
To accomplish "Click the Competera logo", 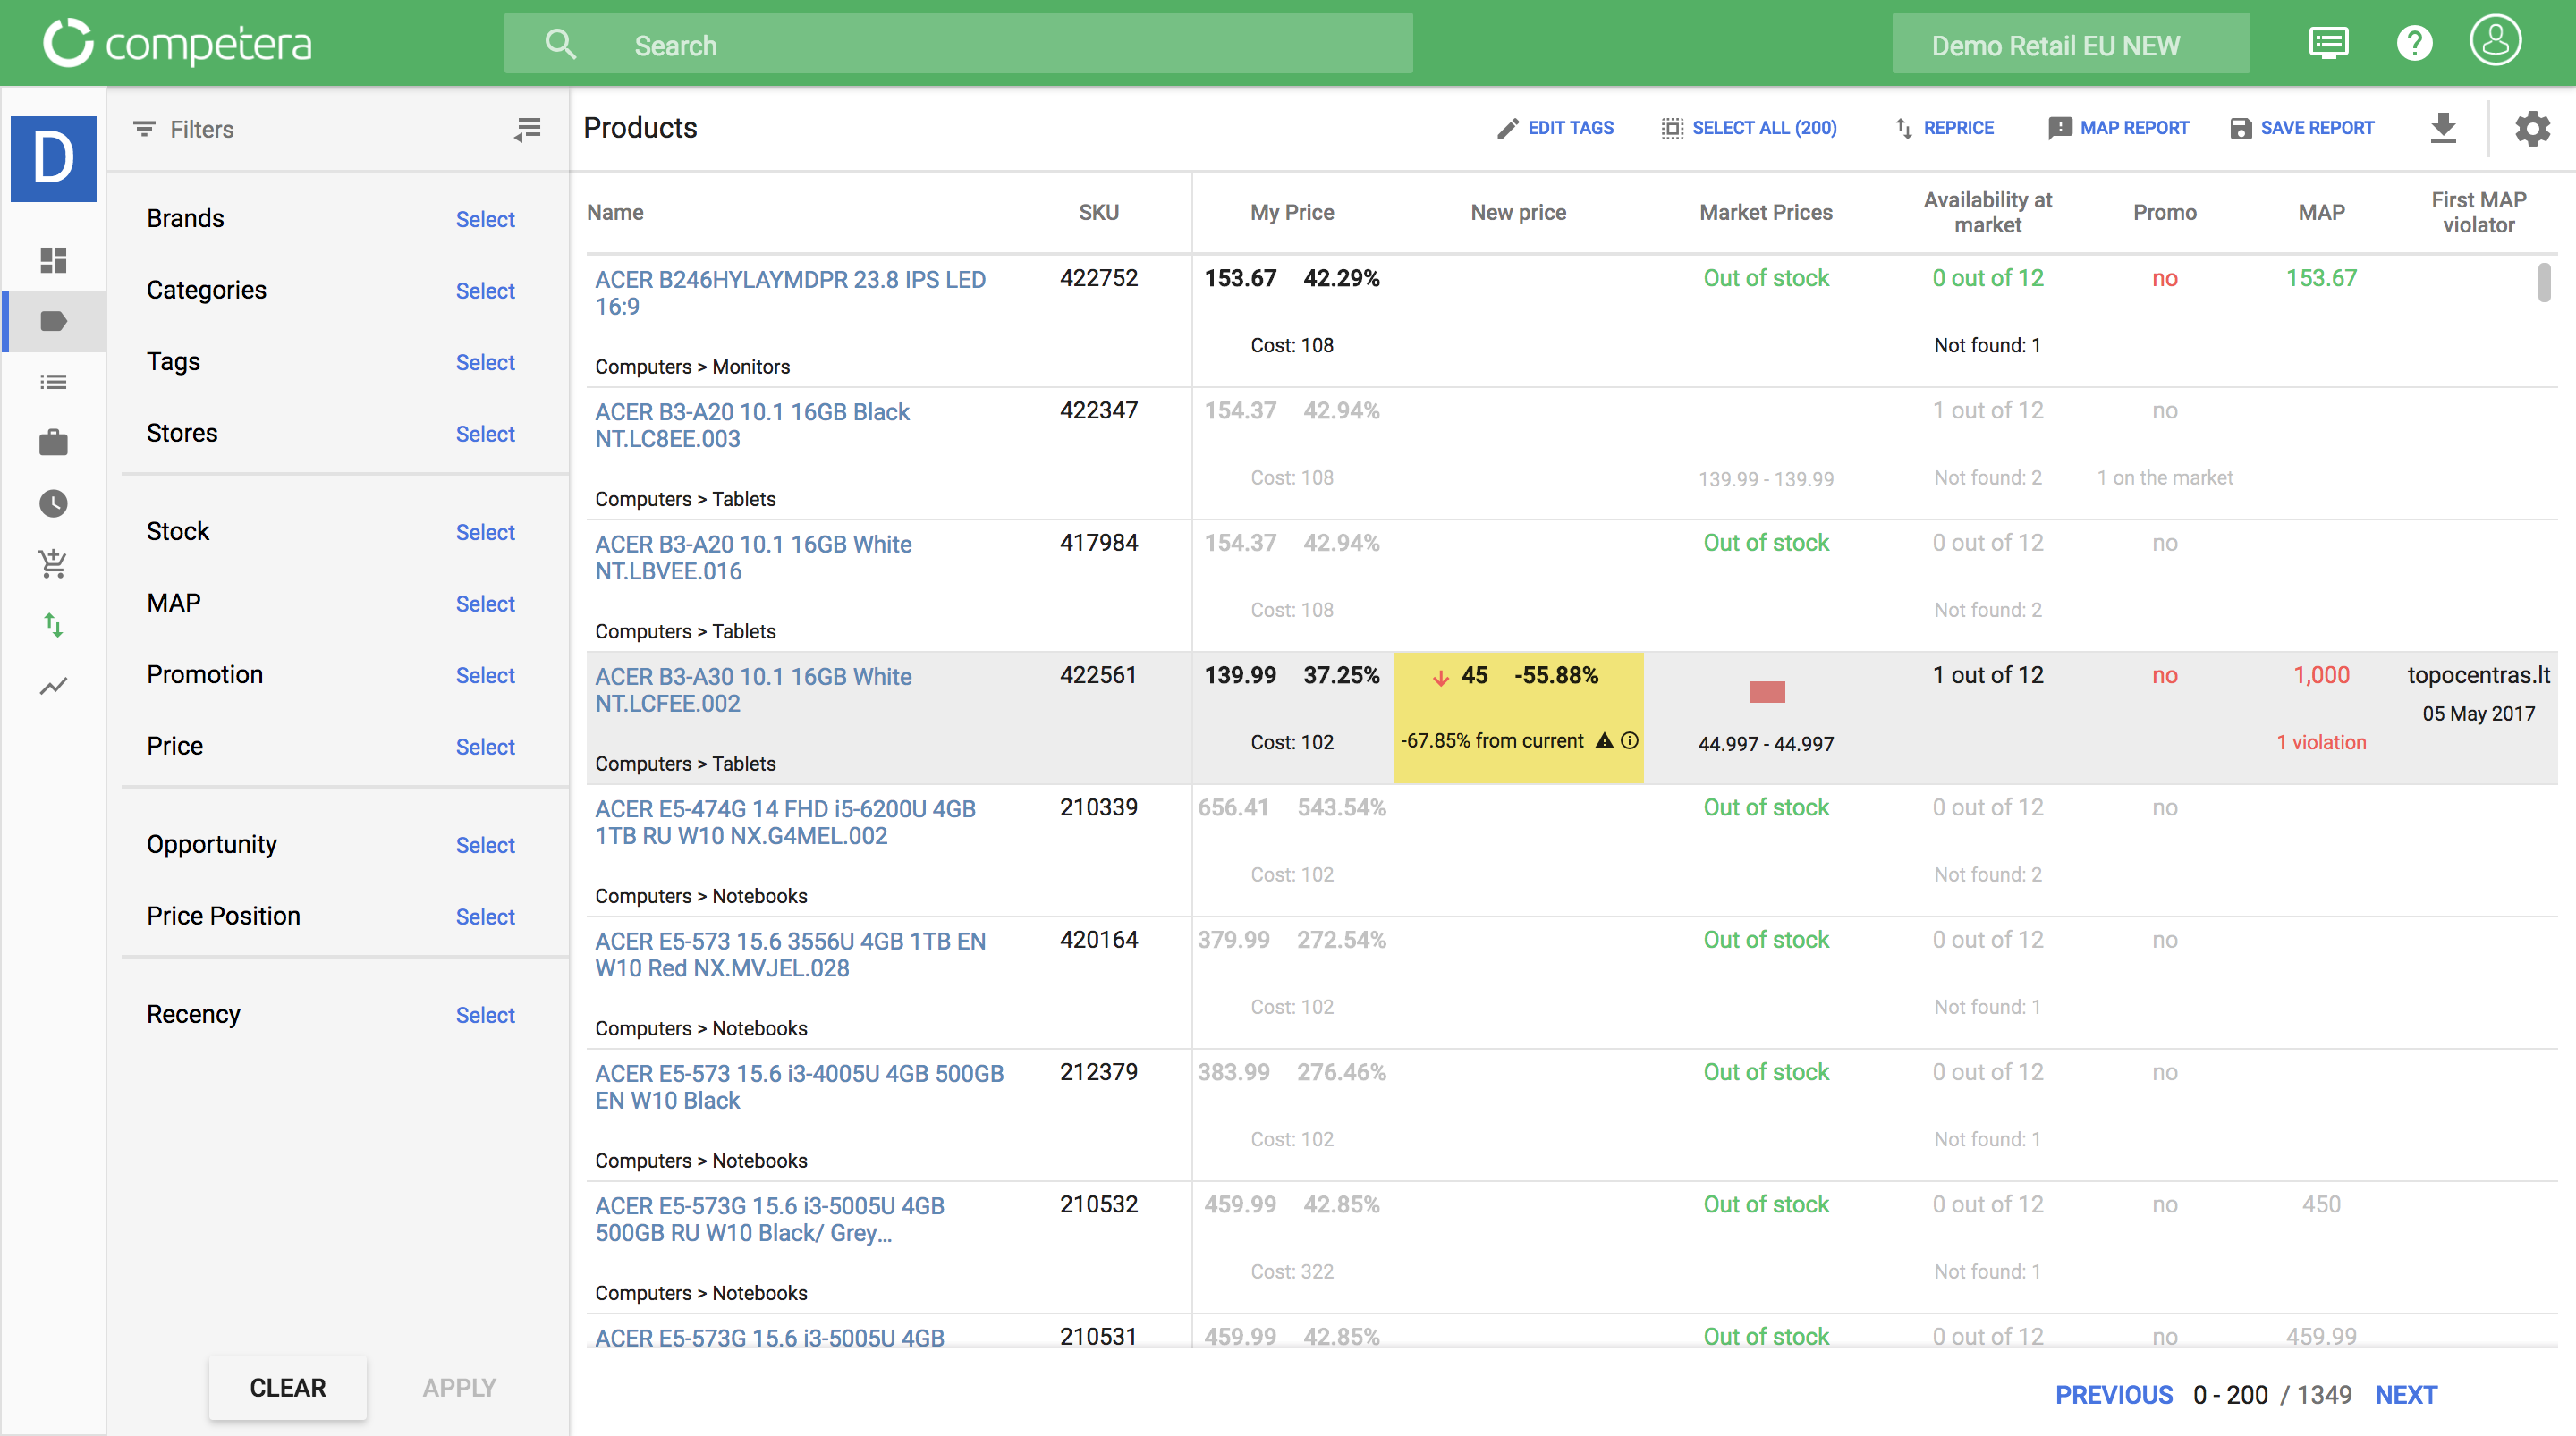I will tap(178, 44).
